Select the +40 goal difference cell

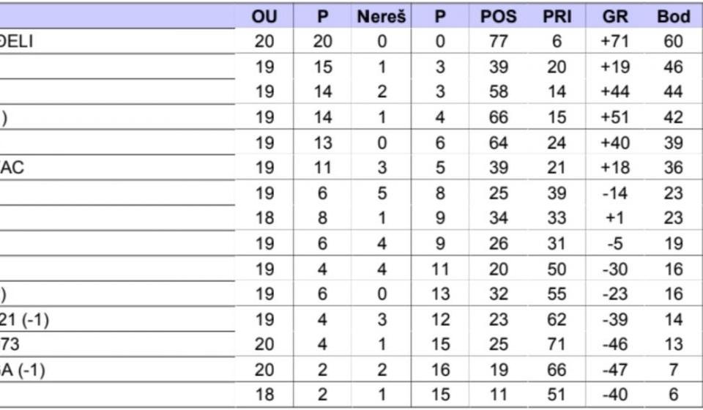(614, 143)
